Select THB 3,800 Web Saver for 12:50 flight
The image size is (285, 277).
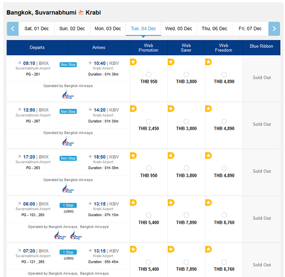(x=186, y=121)
